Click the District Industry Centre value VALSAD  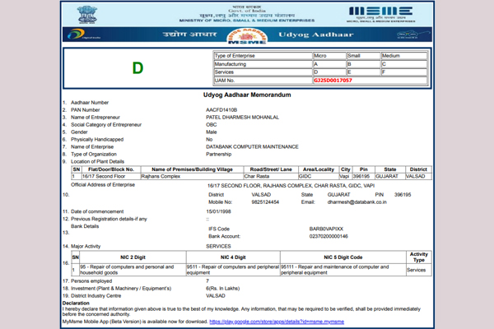[x=216, y=295]
